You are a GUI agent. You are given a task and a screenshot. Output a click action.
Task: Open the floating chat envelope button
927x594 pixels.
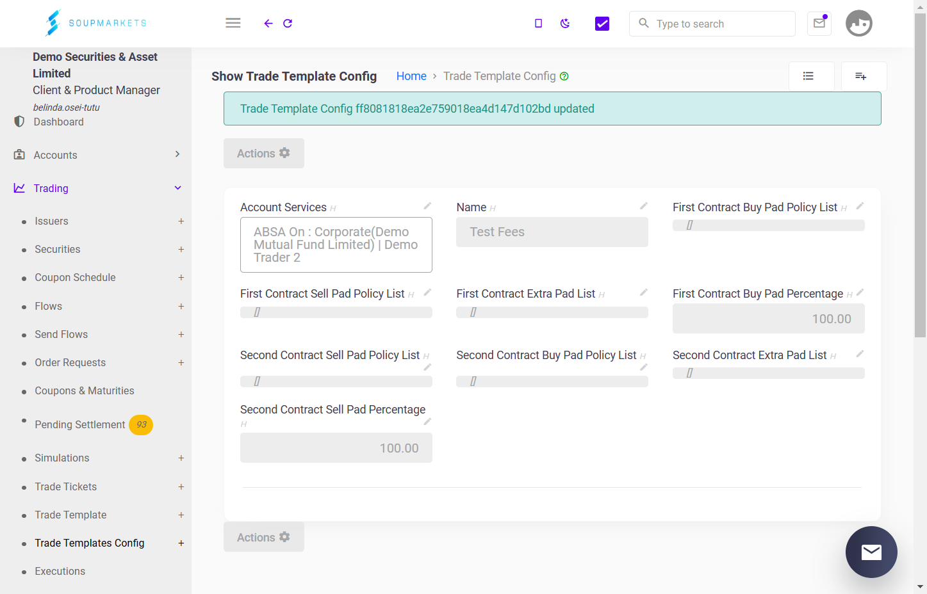[871, 552]
